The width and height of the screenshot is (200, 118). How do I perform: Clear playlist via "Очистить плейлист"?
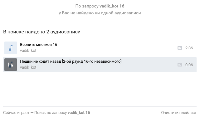tap(179, 113)
